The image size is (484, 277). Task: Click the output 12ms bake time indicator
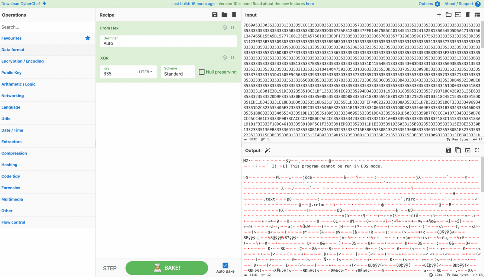click(435, 275)
